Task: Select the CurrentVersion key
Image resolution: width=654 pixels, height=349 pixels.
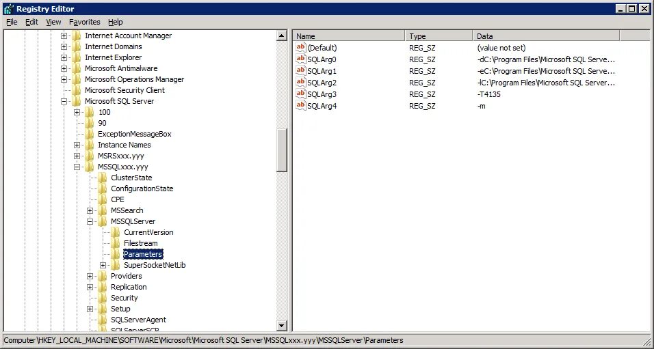Action: [x=148, y=232]
